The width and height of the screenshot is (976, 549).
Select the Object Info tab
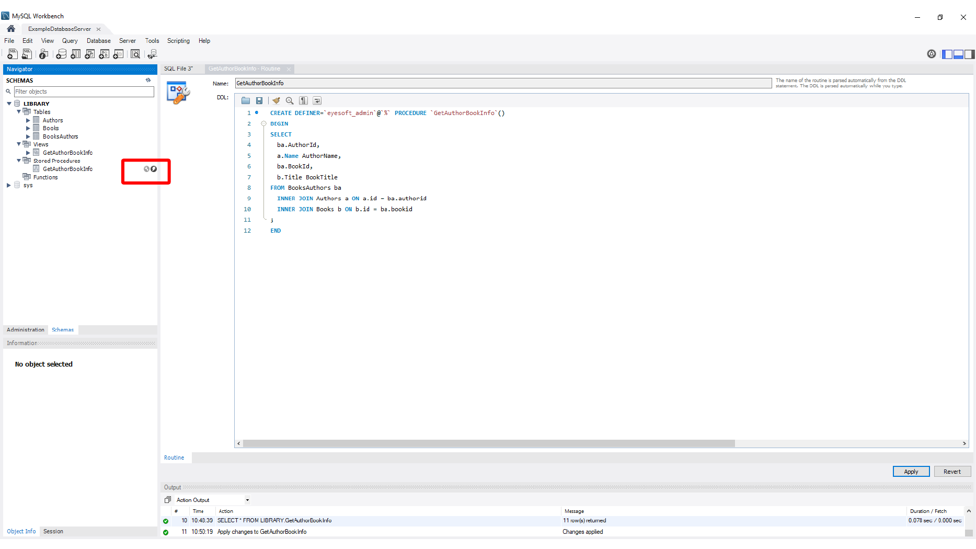click(21, 531)
